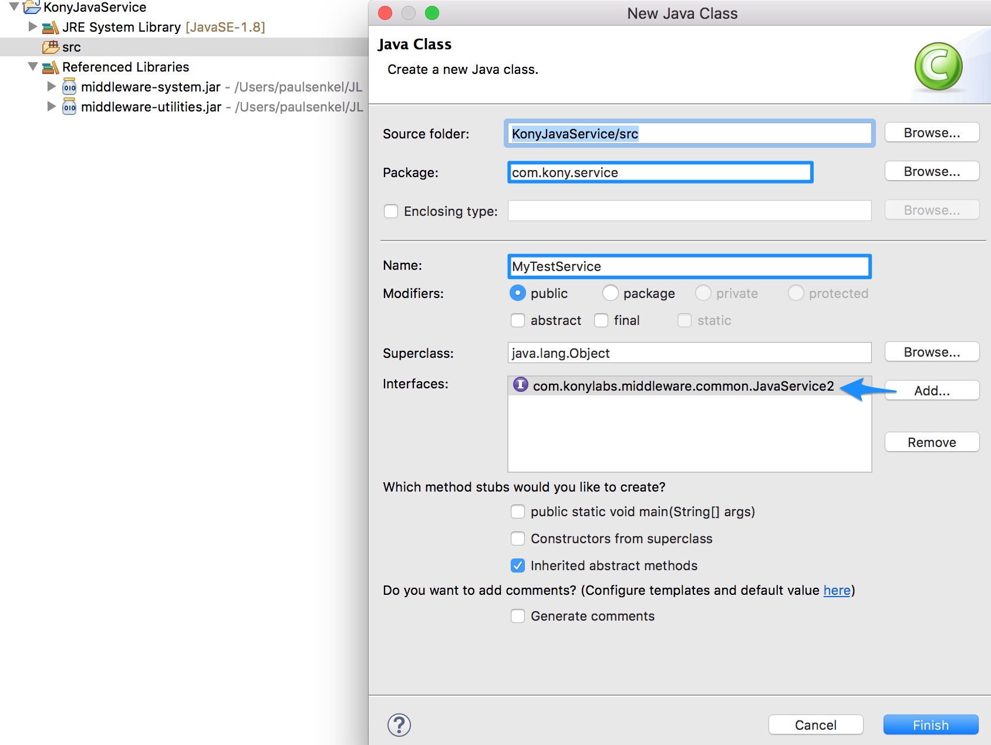This screenshot has width=991, height=745.
Task: Expand the JRE System Library node
Action: point(33,27)
